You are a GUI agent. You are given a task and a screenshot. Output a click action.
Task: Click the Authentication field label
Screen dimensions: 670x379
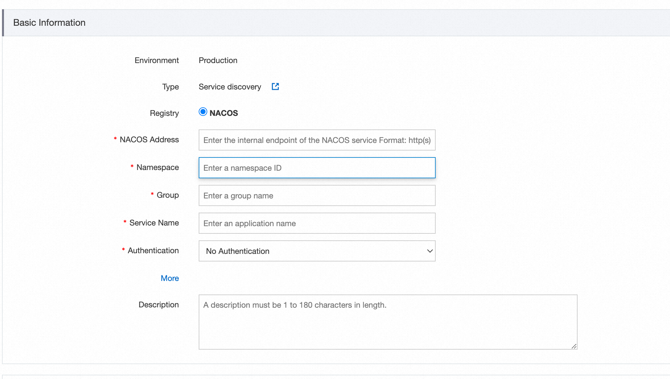(x=153, y=251)
